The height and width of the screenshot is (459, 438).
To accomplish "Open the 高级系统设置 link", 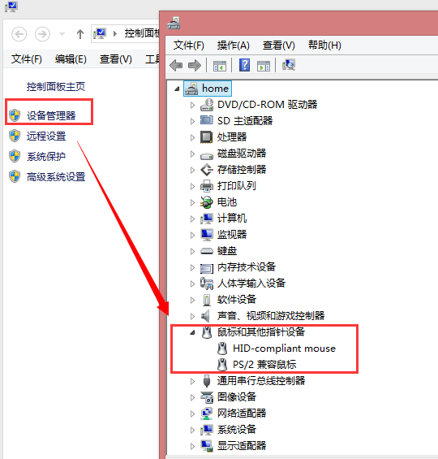I will [x=56, y=177].
